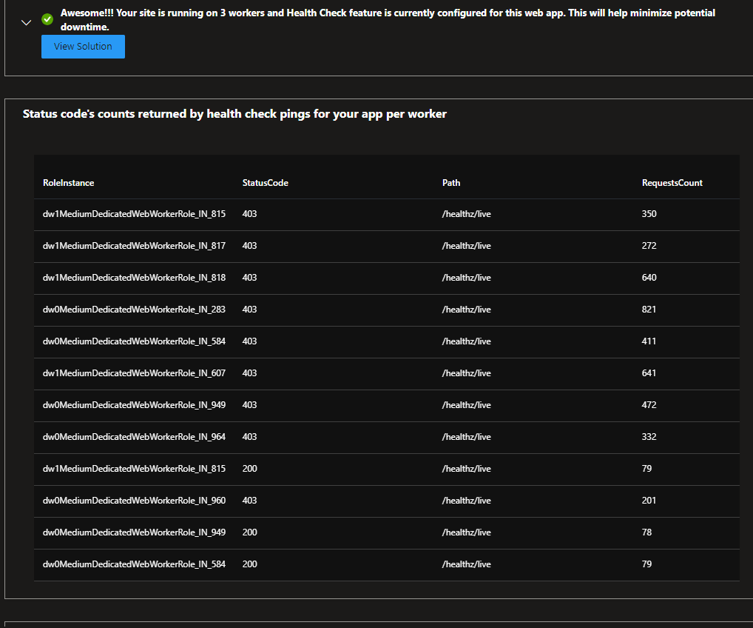The image size is (753, 628).
Task: Sort by the RoleInstance column header
Action: click(69, 183)
